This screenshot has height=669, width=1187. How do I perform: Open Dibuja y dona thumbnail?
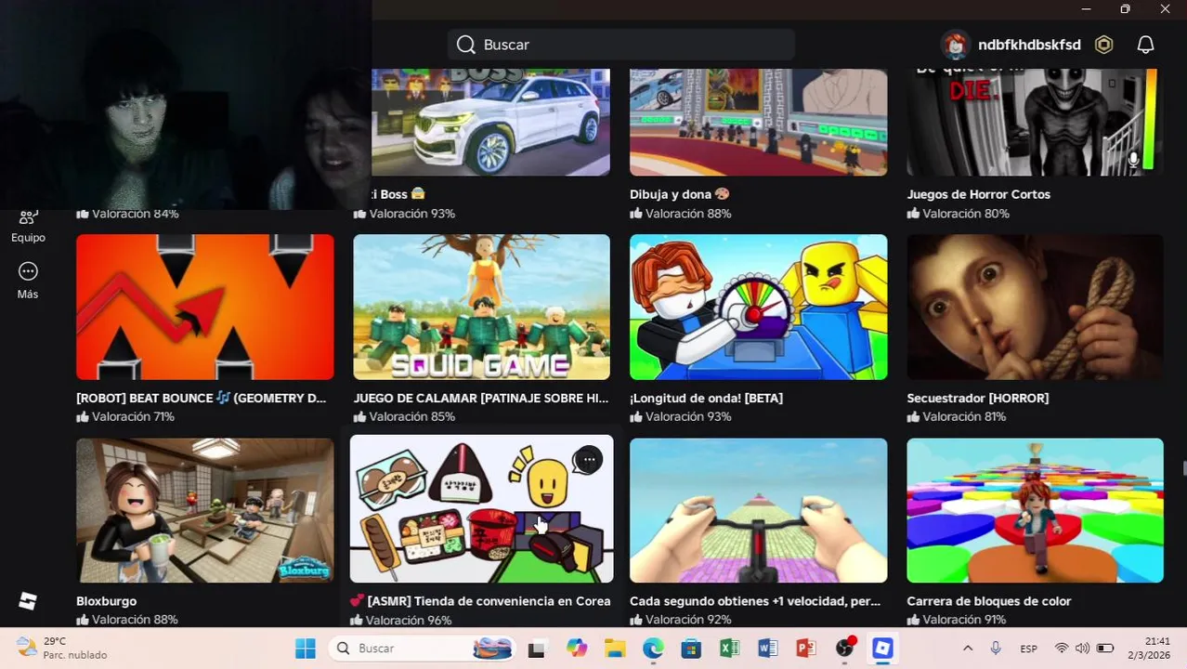[x=758, y=122]
